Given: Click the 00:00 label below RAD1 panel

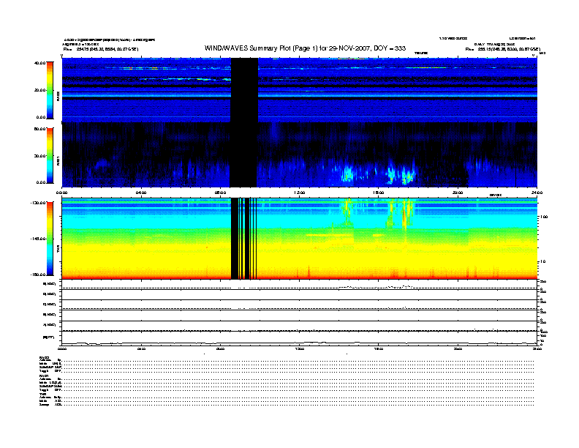Looking at the screenshot, I should click(61, 193).
